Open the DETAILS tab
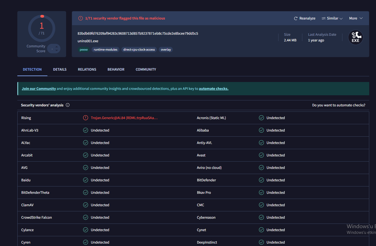This screenshot has width=376, height=246. coord(60,70)
